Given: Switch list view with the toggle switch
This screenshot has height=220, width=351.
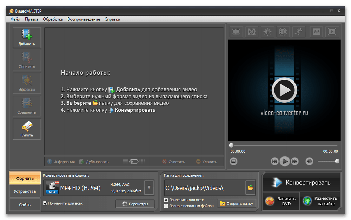Looking at the screenshot, I should [134, 162].
